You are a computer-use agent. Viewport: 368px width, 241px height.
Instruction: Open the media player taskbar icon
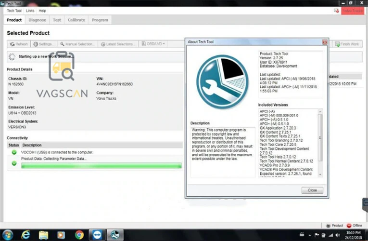pos(61,235)
